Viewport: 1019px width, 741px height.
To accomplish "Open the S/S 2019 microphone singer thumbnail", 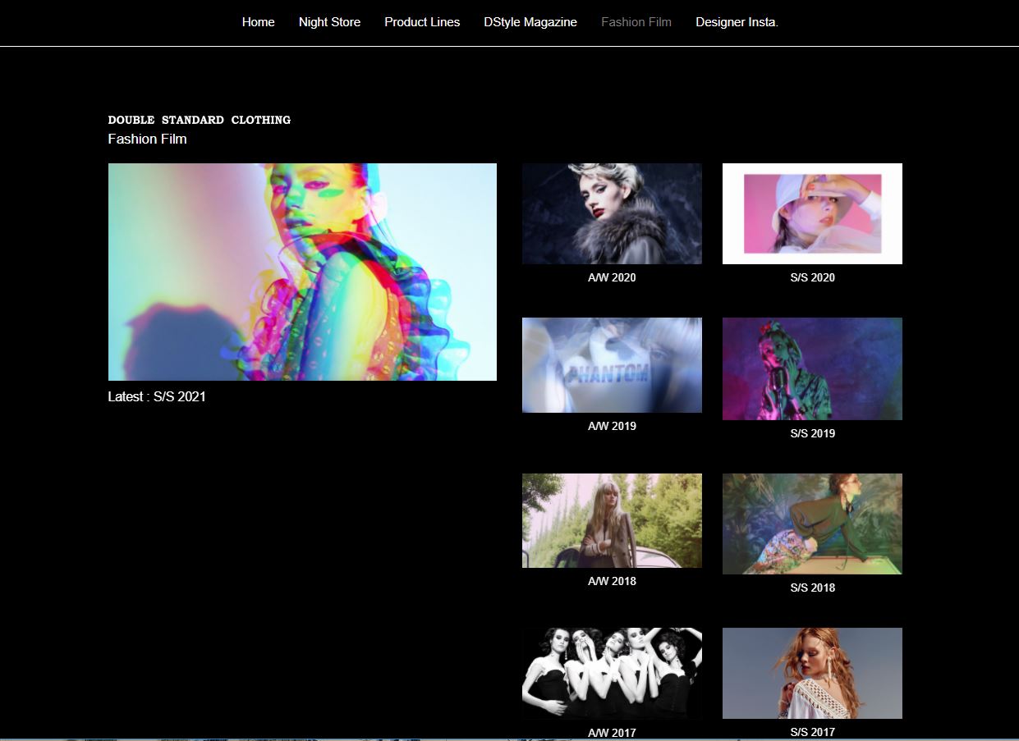I will pos(812,368).
